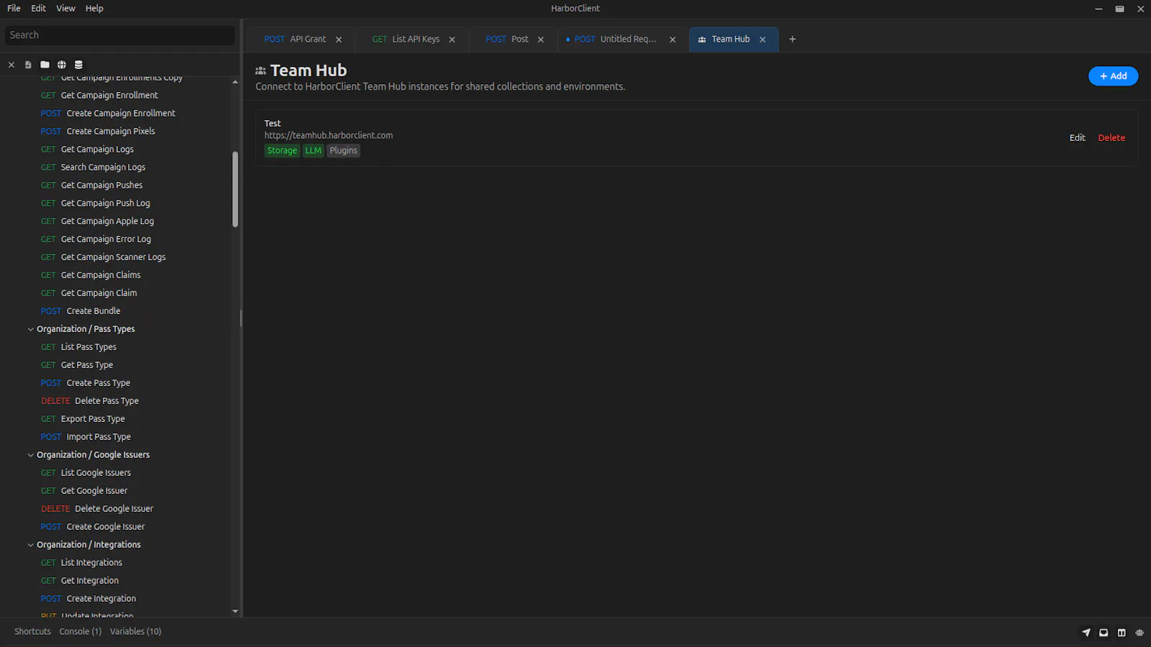Click the globe environments icon in sidebar
Viewport: 1151px width, 647px height.
tap(62, 65)
